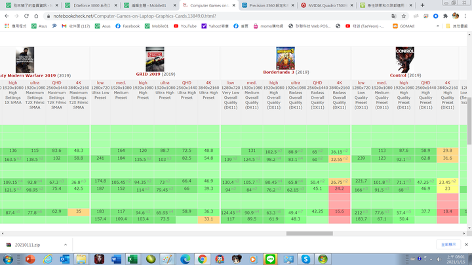Open Paint from the taskbar
The image size is (472, 265).
click(x=167, y=259)
